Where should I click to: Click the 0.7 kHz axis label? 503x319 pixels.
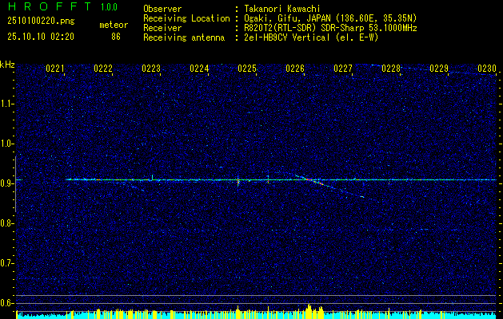click(7, 263)
